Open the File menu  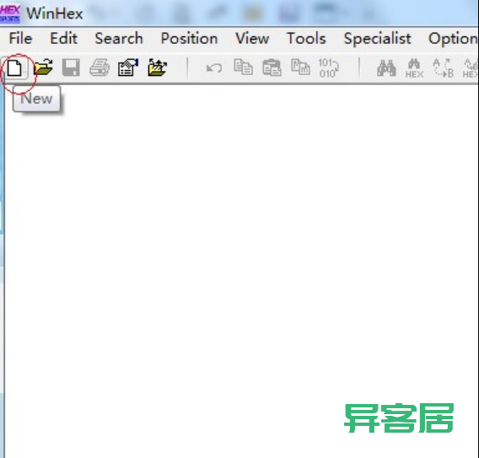[x=20, y=39]
